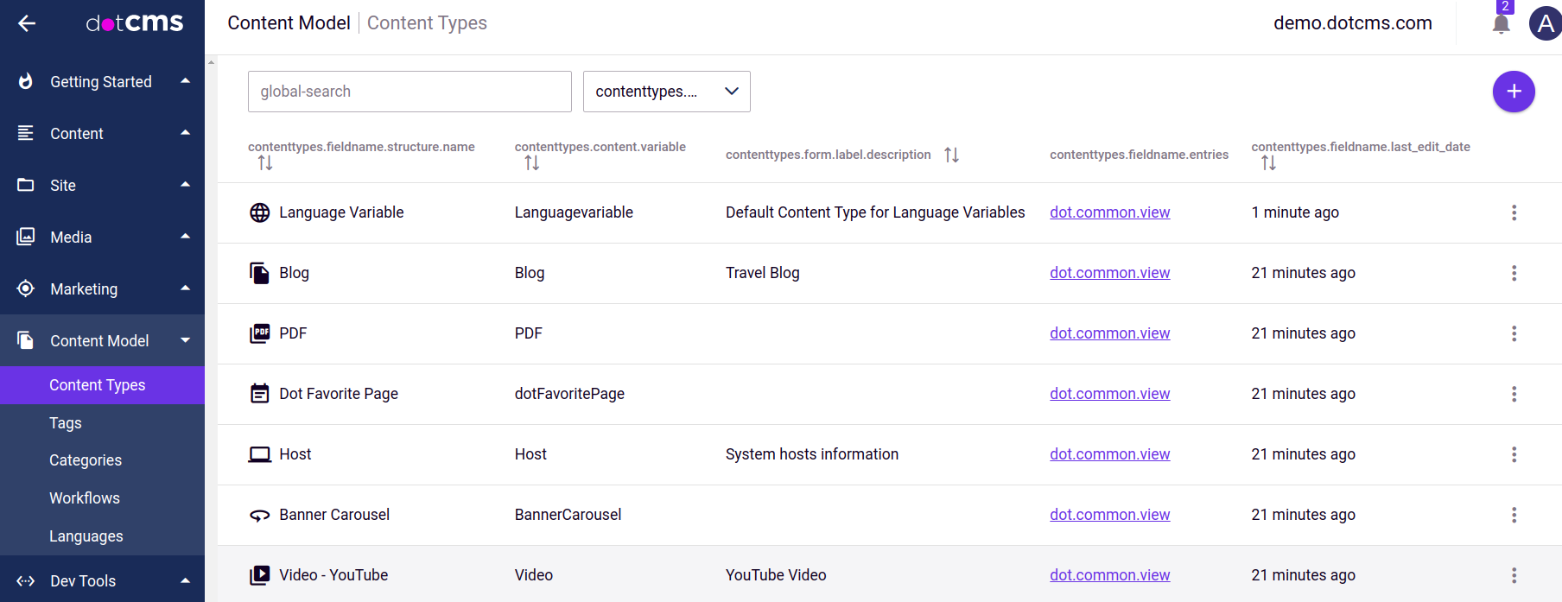Screen dimensions: 1562x602
Task: Open the actions menu for the Language Variable row
Action: point(1514,212)
